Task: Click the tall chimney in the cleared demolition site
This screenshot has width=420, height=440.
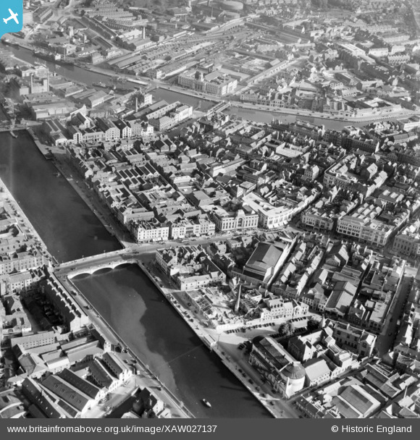Action: click(x=238, y=298)
